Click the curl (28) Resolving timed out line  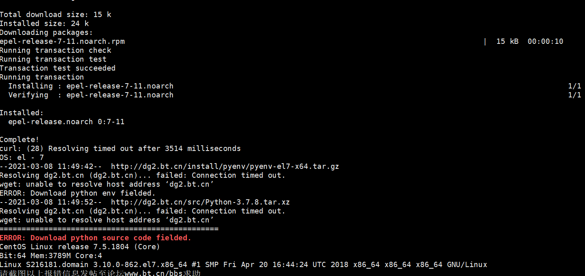120,149
